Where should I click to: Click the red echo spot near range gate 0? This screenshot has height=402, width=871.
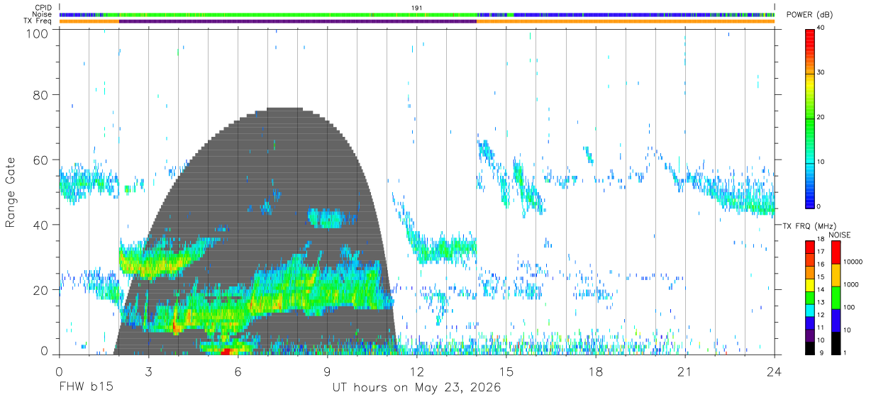[x=226, y=351]
